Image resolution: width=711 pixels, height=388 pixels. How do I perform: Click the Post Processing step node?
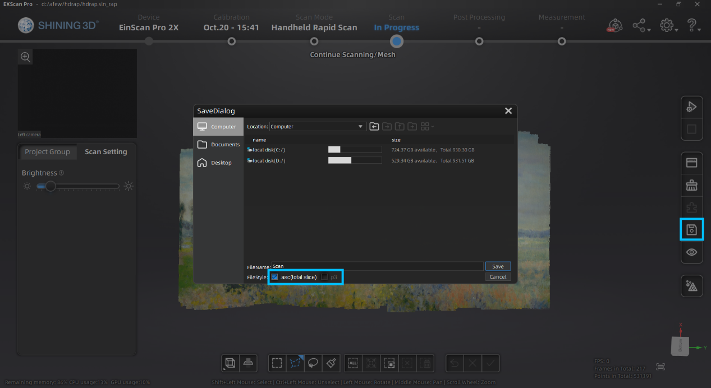point(479,41)
